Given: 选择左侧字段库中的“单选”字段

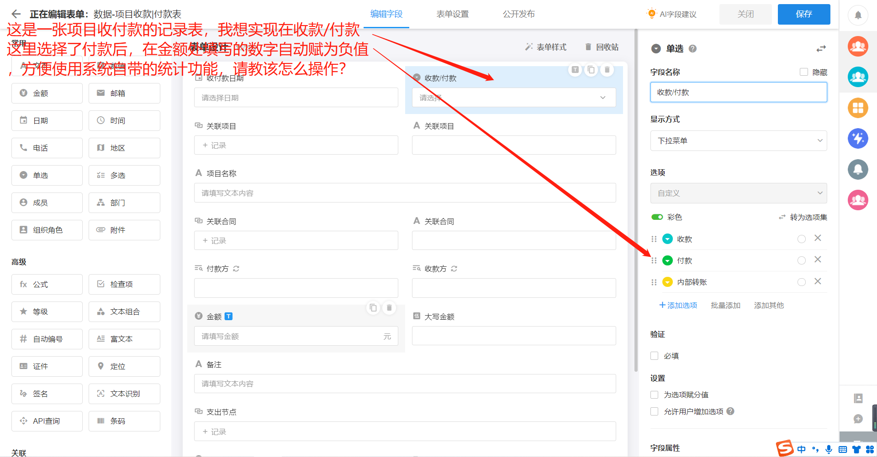Looking at the screenshot, I should point(47,175).
